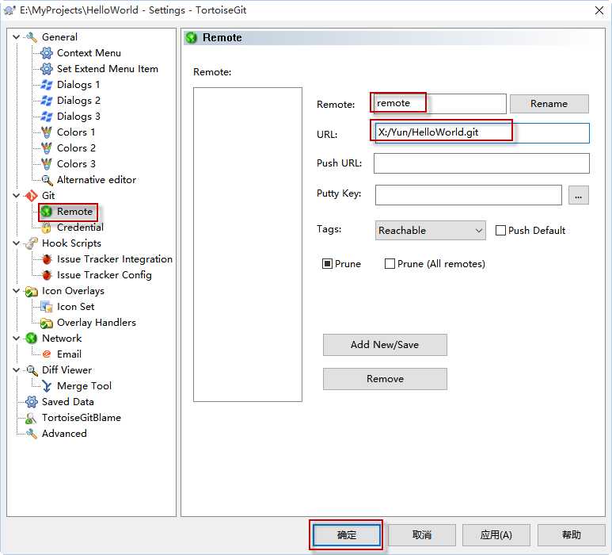
Task: Click the Saved Data gear icon
Action: [31, 402]
